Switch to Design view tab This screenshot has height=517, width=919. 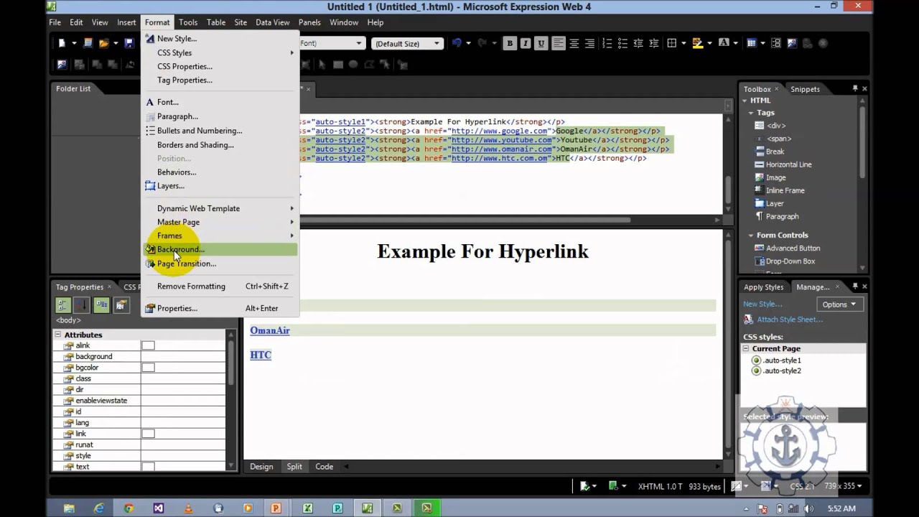click(261, 467)
